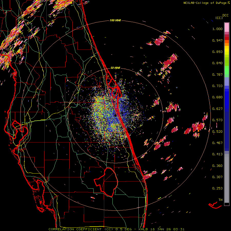Select the 0.840 legend value

coord(217,63)
